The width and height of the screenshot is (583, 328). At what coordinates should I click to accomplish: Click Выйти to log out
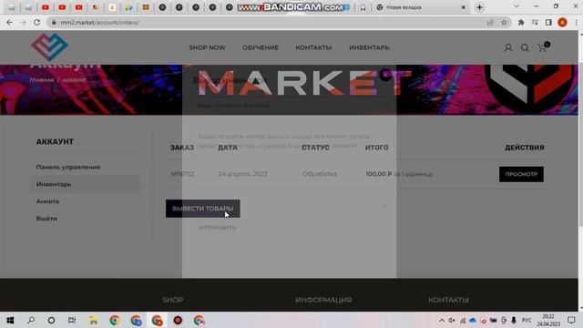click(46, 219)
